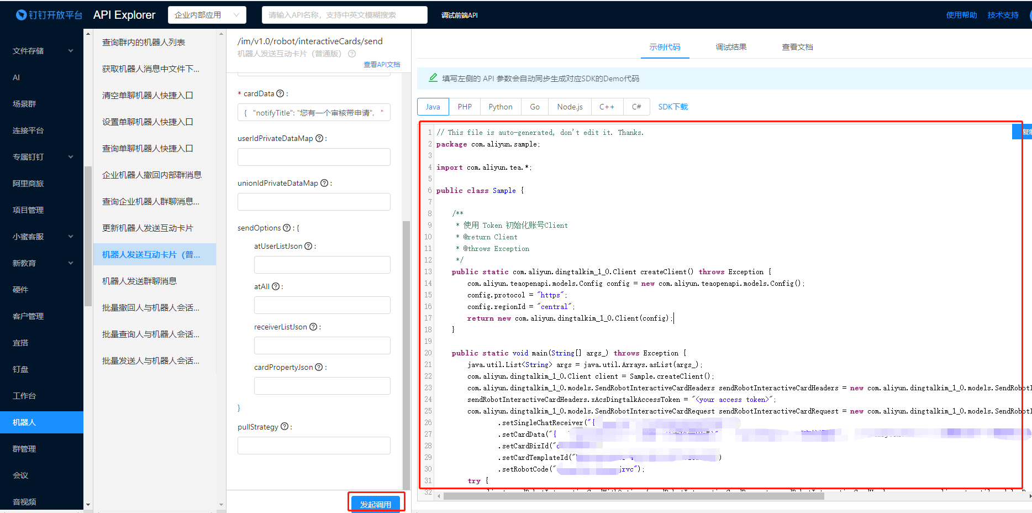Select 机器人 in the left sidebar
The height and width of the screenshot is (513, 1032).
click(41, 422)
